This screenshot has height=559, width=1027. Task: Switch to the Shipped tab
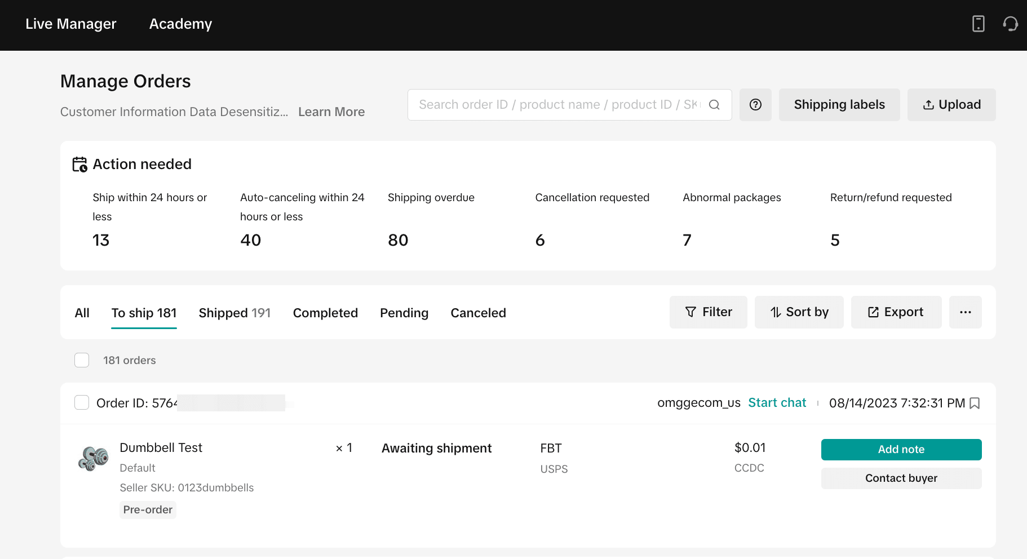[x=234, y=313]
